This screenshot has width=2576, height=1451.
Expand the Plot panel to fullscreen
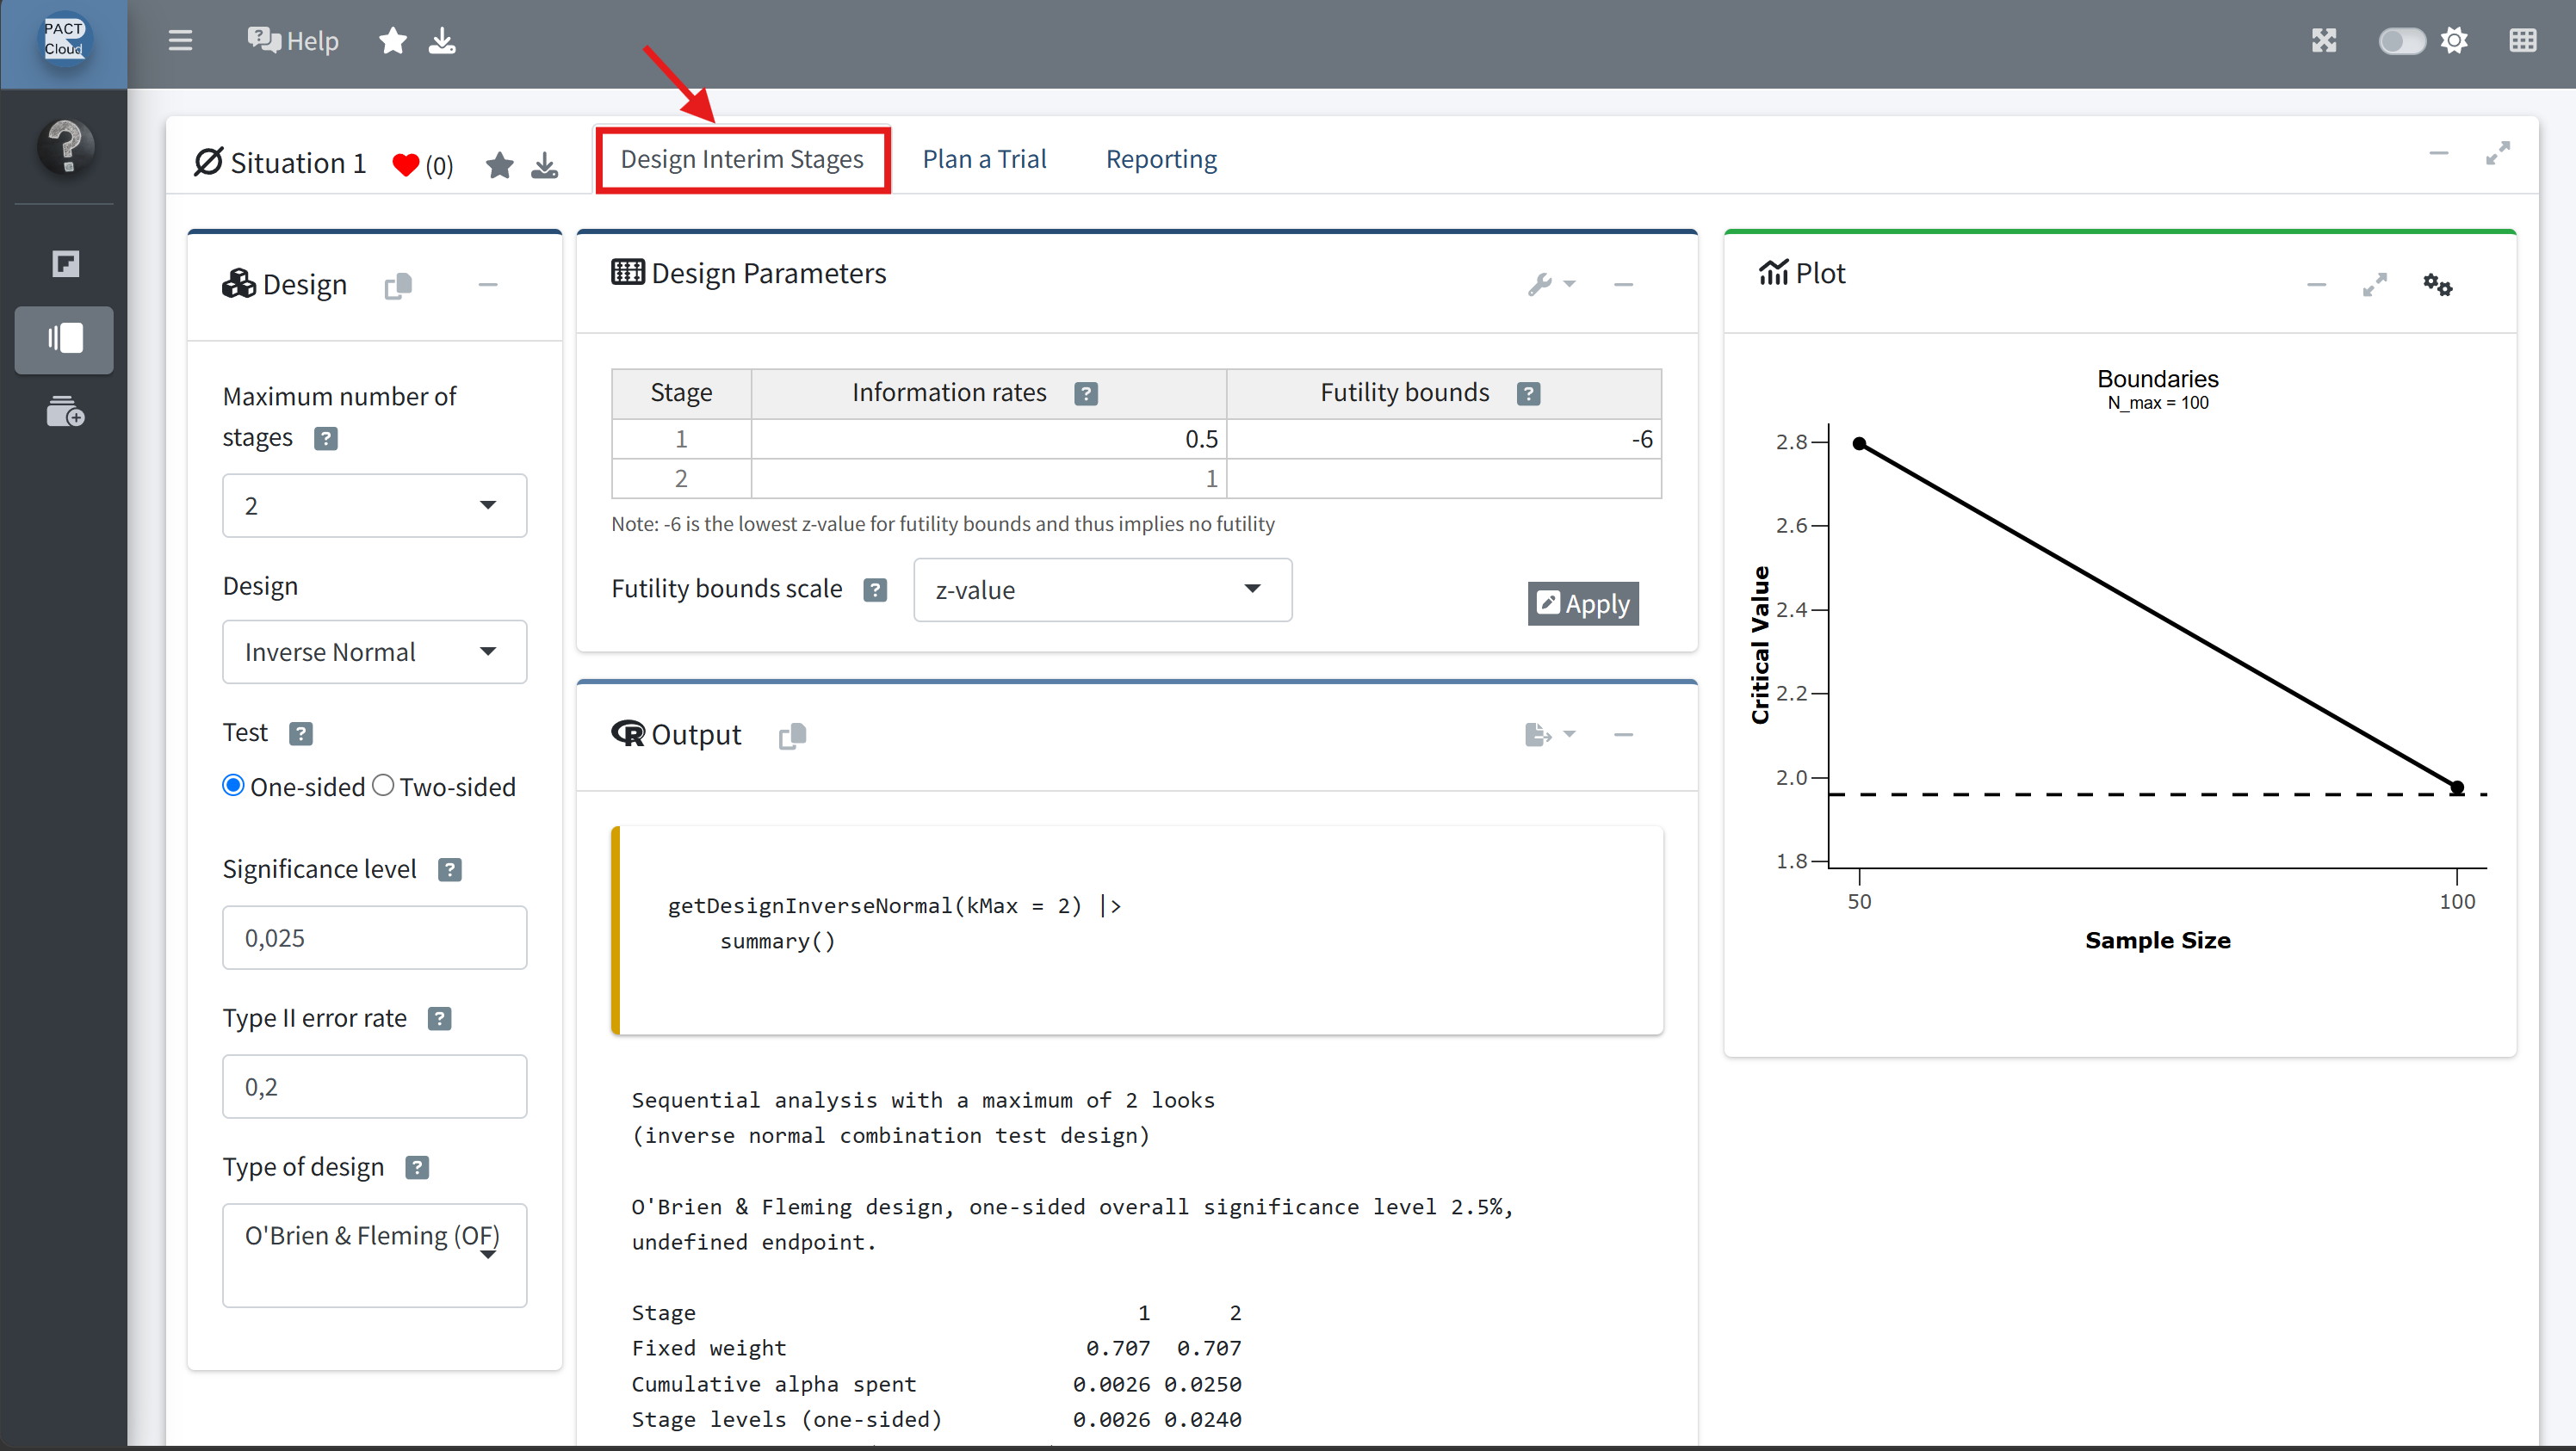(x=2374, y=285)
